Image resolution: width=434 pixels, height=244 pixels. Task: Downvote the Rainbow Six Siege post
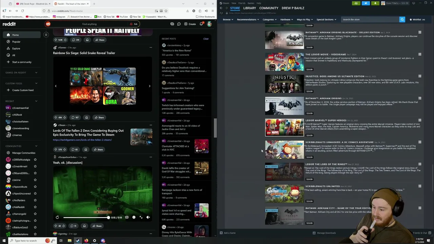[64, 118]
